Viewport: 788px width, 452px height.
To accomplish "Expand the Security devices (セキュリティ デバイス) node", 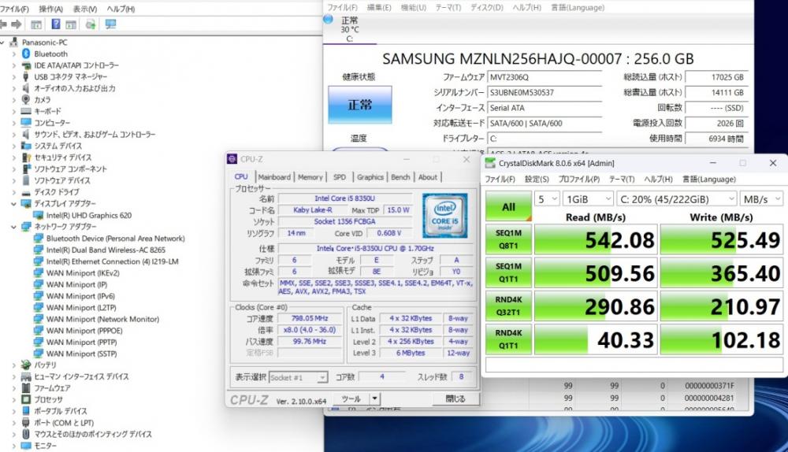I will coord(14,157).
